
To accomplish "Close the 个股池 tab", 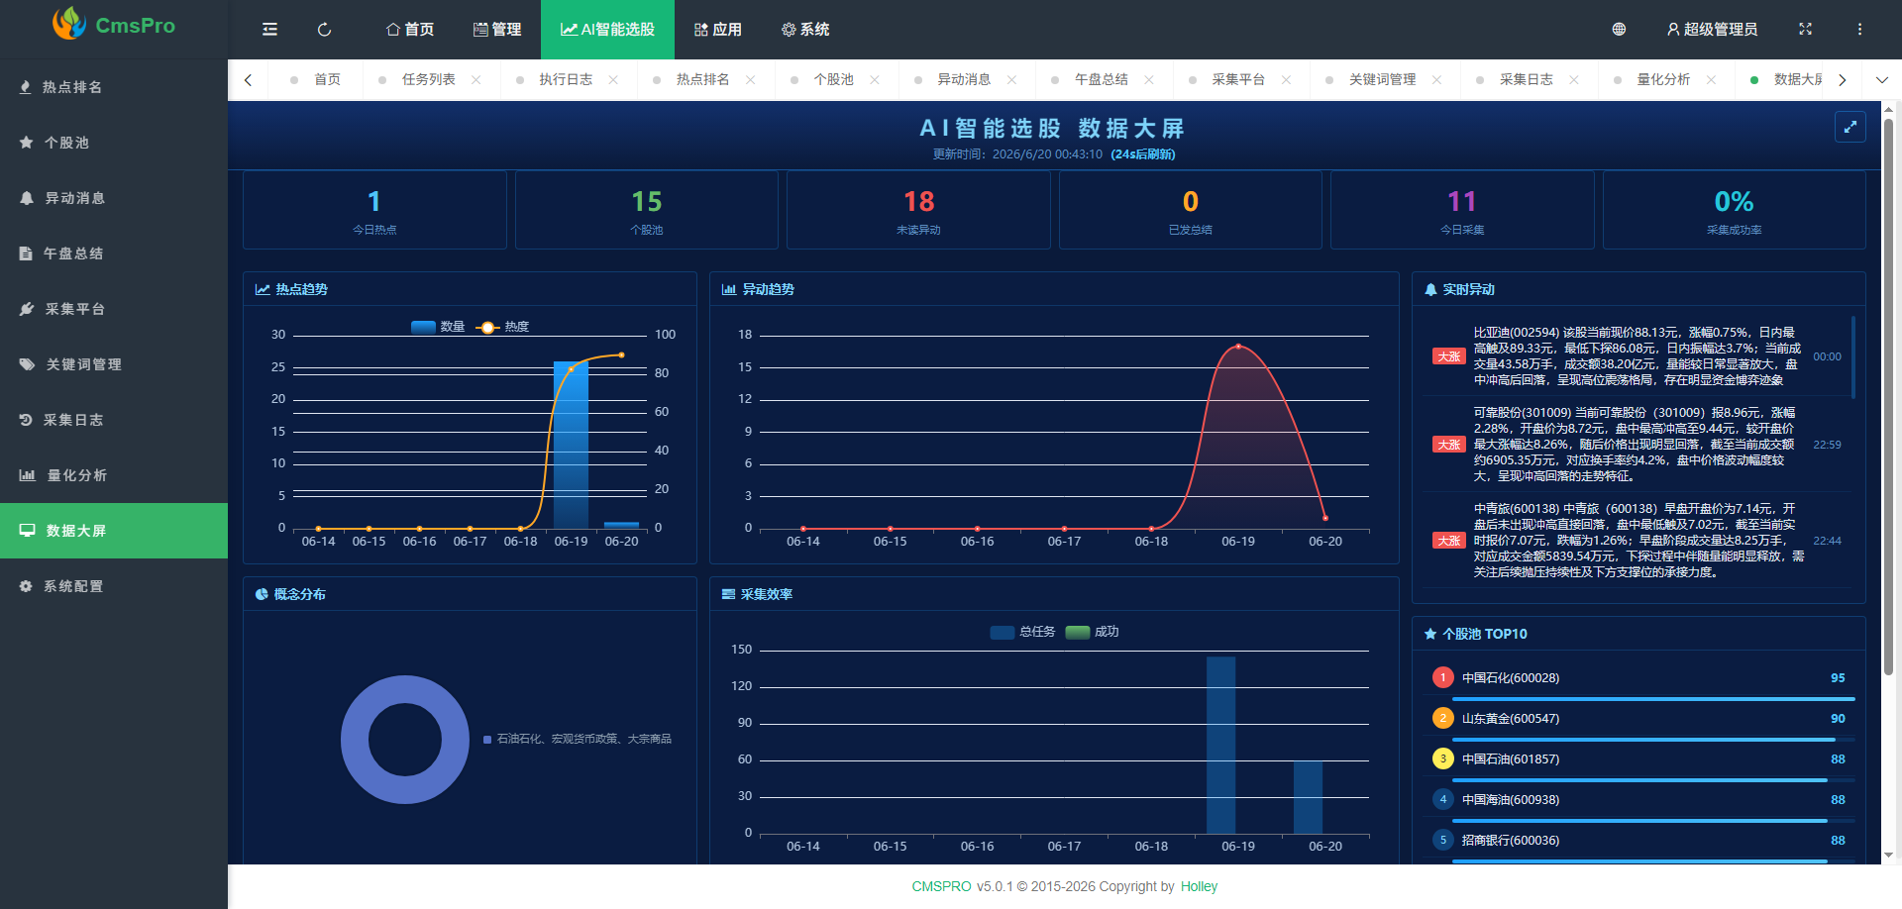I will point(875,80).
